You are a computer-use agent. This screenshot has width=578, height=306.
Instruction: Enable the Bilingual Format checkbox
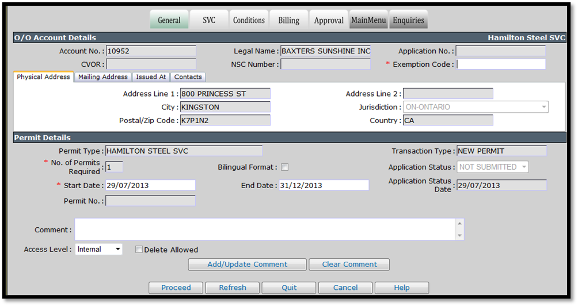pyautogui.click(x=284, y=167)
